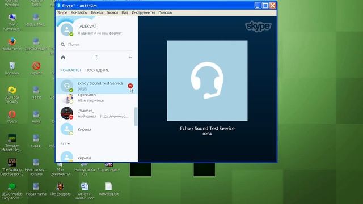Open the green online status badge on profile

tap(71, 34)
